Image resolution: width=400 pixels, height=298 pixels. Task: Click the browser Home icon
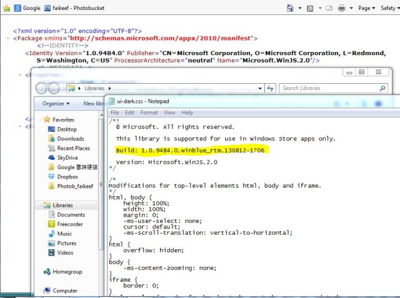tap(290, 8)
